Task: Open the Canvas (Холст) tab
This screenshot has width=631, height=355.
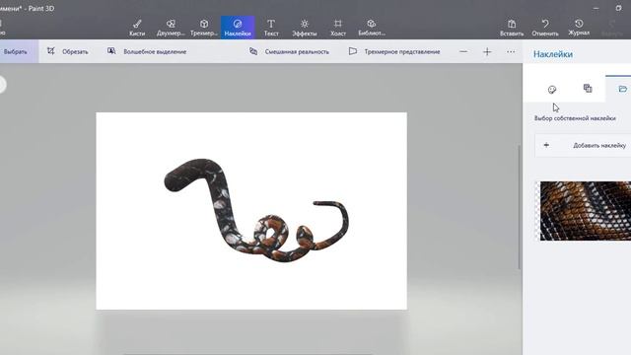Action: pyautogui.click(x=338, y=28)
